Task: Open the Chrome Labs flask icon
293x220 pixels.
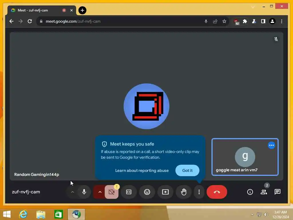Action: [254, 21]
